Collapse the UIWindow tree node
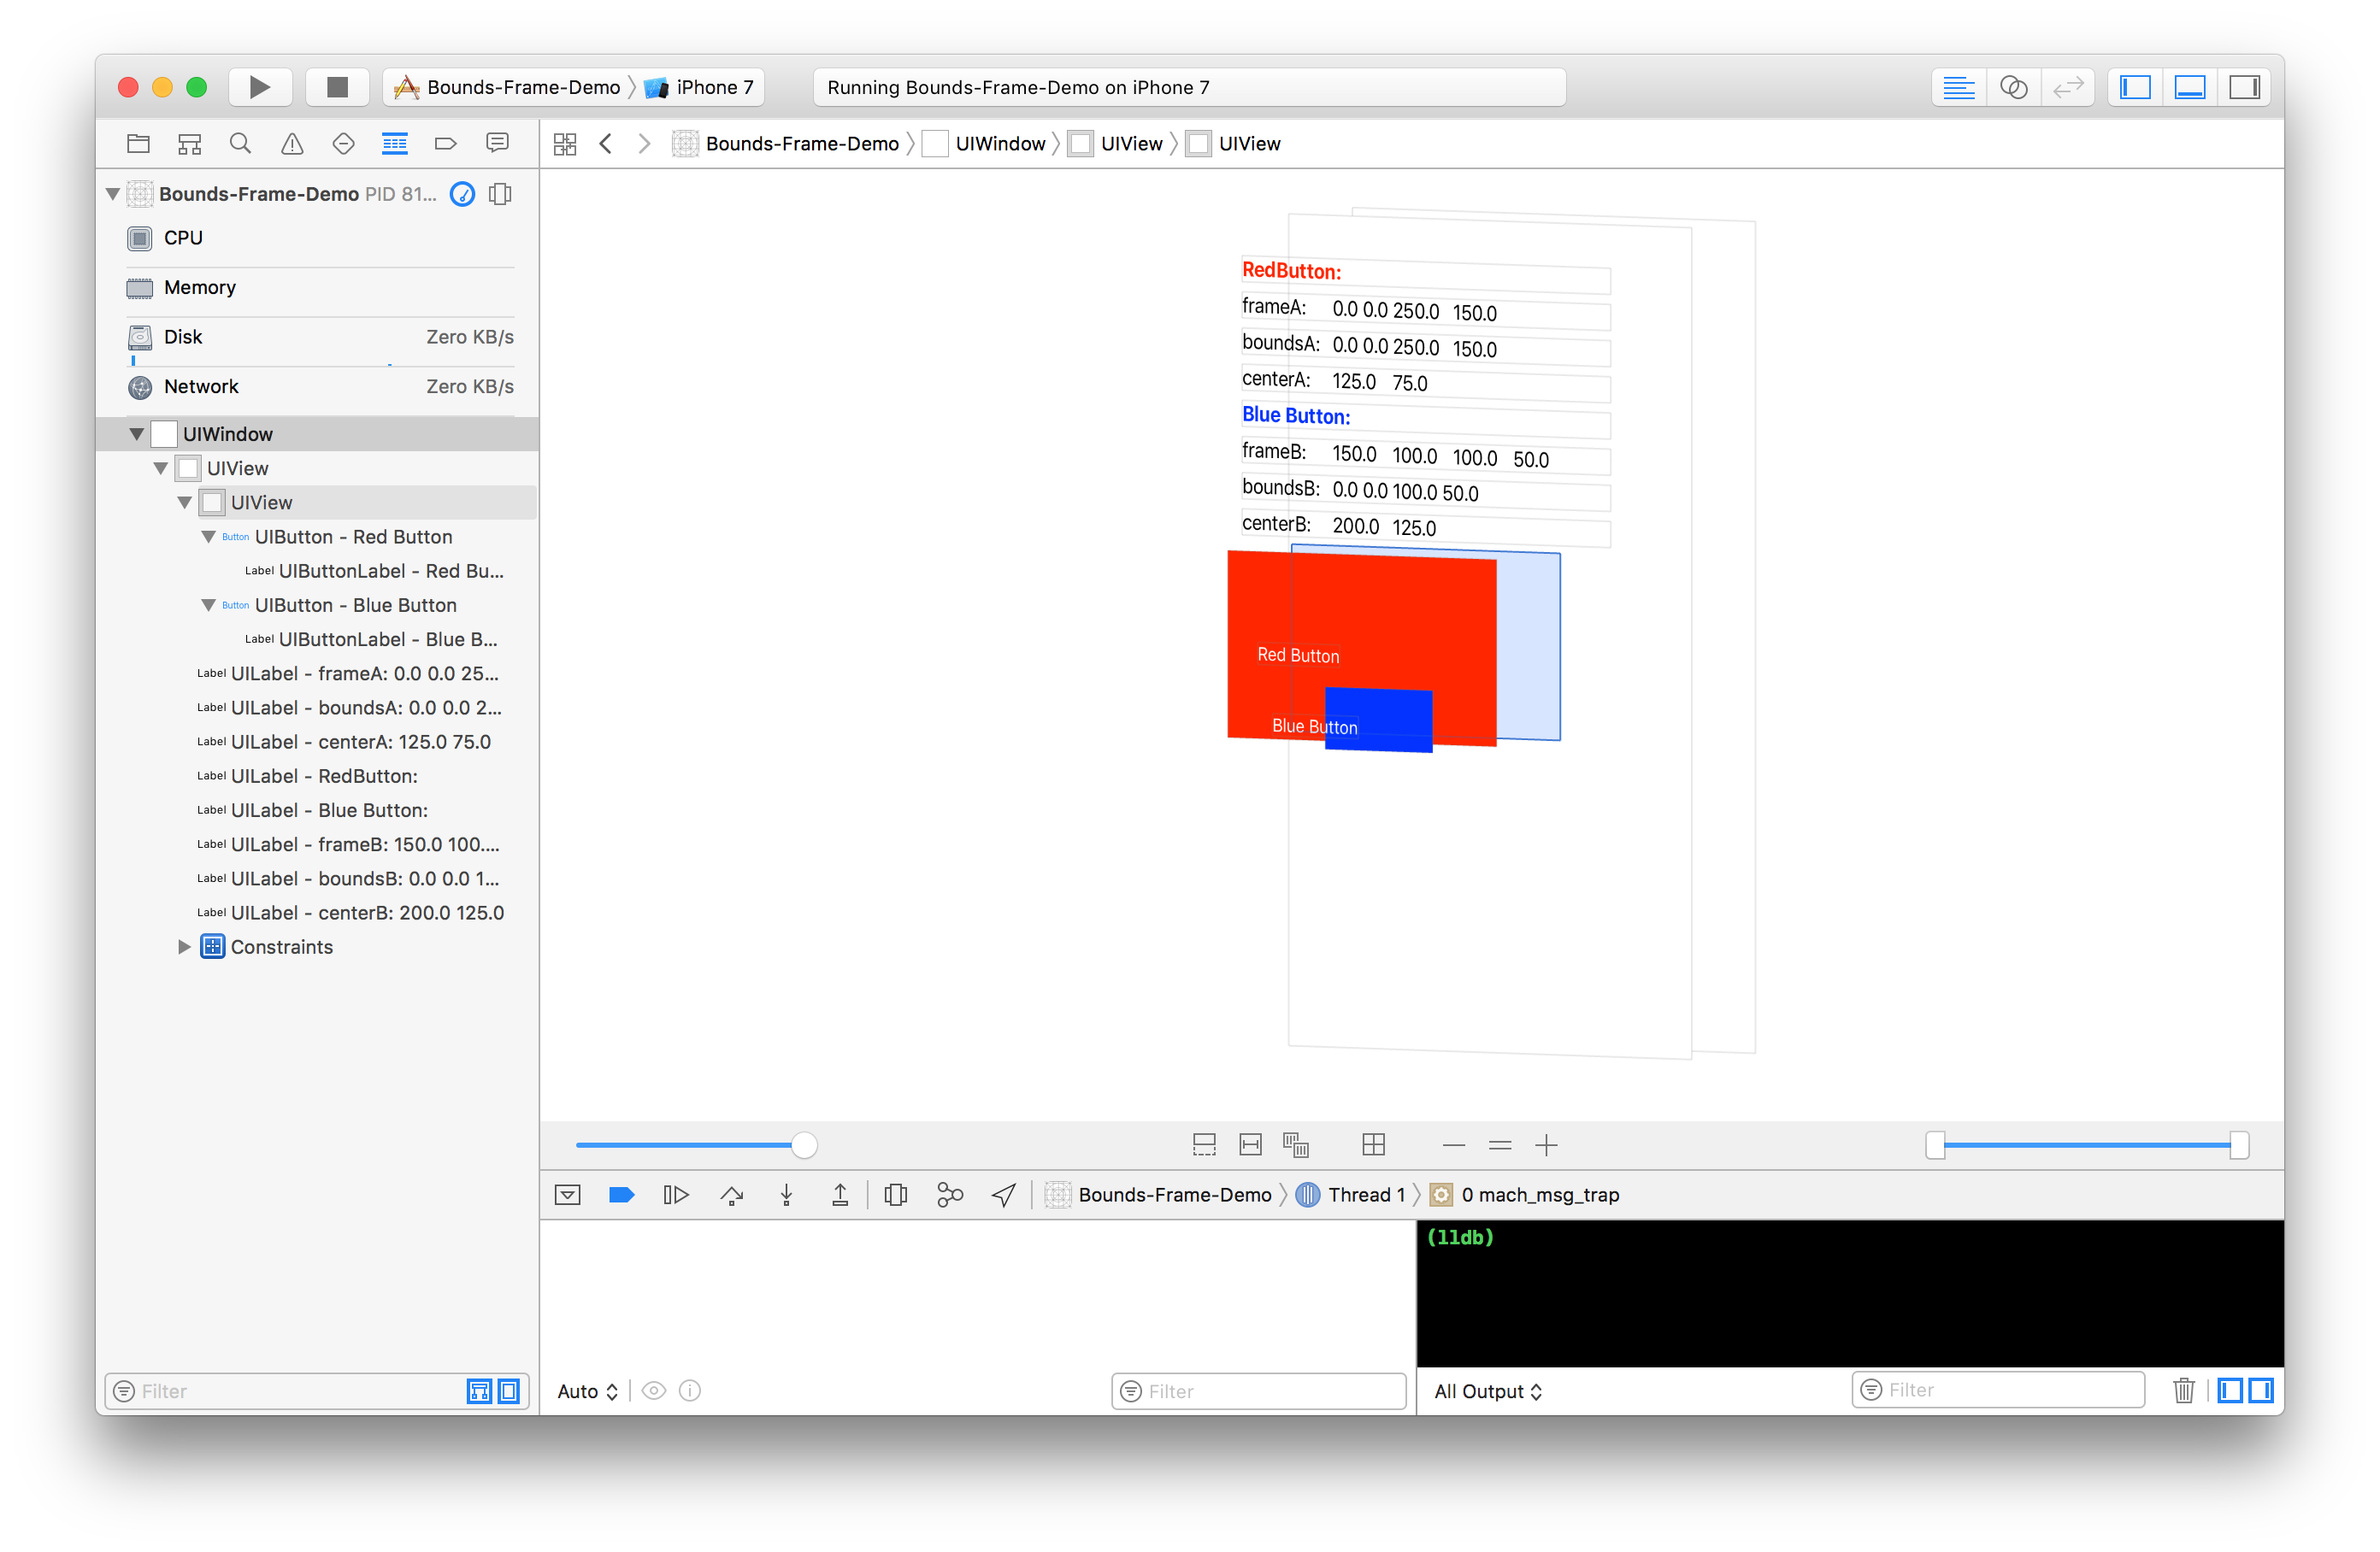The image size is (2380, 1552). [137, 434]
